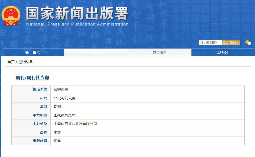Go to 首页 in the navigation bar

(x=37, y=52)
